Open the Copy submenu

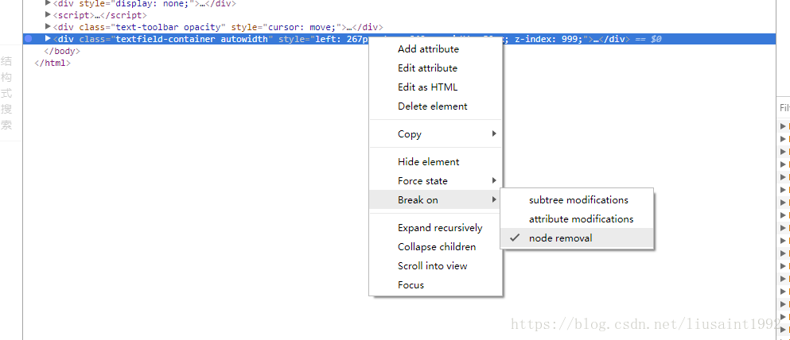point(436,133)
